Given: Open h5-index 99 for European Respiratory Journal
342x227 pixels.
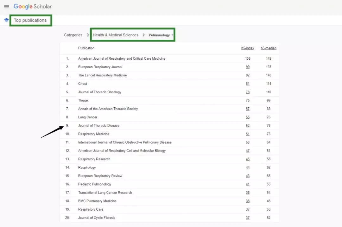Looking at the screenshot, I should coord(248,67).
